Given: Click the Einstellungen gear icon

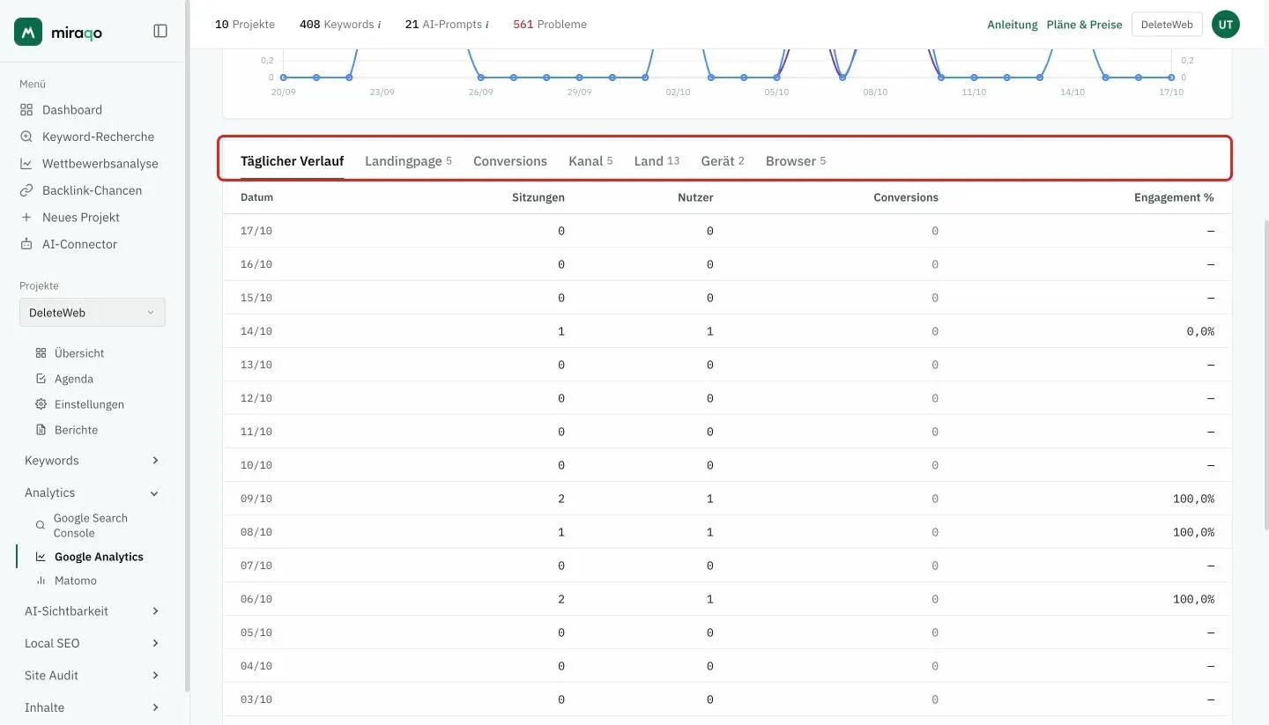Looking at the screenshot, I should click(x=41, y=404).
